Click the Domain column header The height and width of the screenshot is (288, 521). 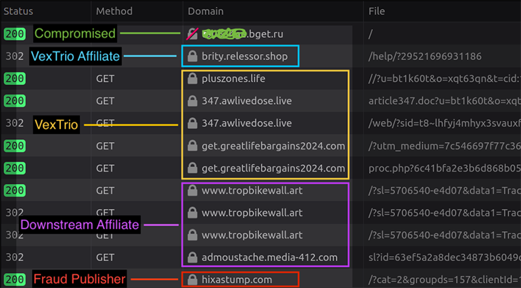[206, 11]
